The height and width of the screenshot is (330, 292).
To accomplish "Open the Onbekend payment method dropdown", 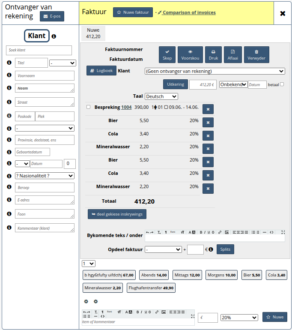I will [233, 84].
